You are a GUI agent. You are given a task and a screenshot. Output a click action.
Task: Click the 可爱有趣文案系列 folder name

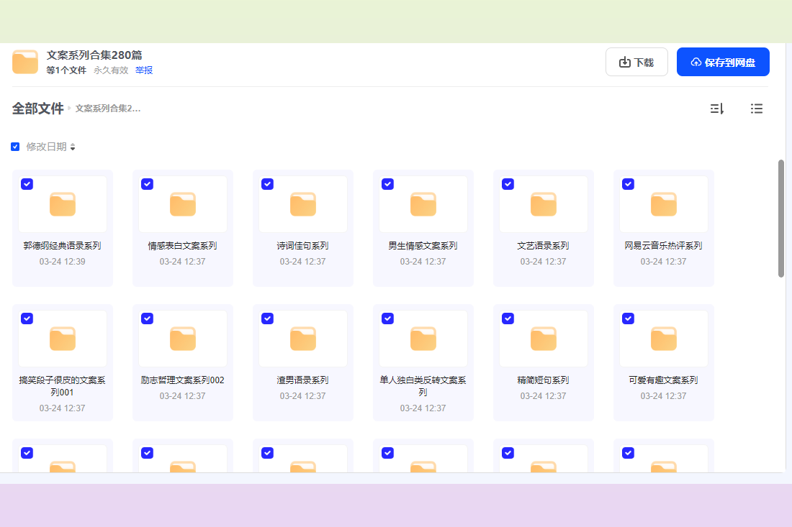tap(664, 380)
